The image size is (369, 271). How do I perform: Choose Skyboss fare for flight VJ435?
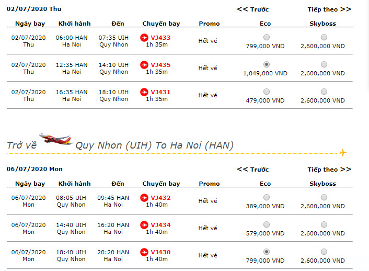coord(324,64)
